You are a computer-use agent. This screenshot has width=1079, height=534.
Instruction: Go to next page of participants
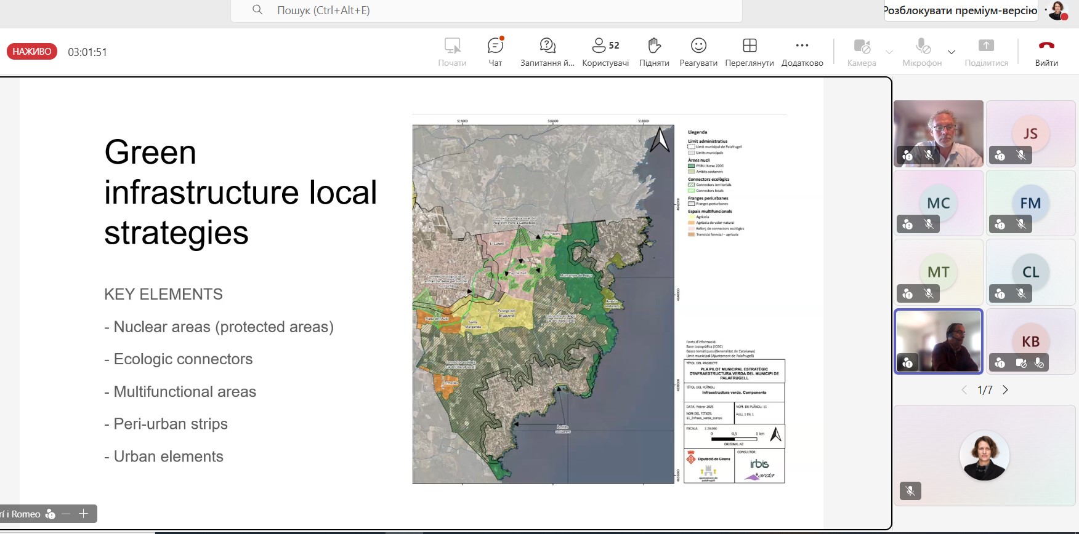1006,390
